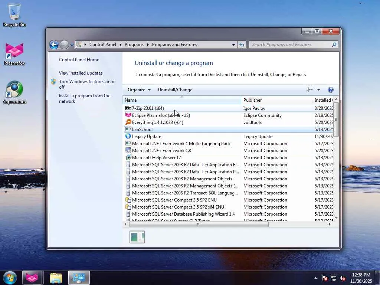
Task: Sort by the Installed On column header
Action: 323,100
